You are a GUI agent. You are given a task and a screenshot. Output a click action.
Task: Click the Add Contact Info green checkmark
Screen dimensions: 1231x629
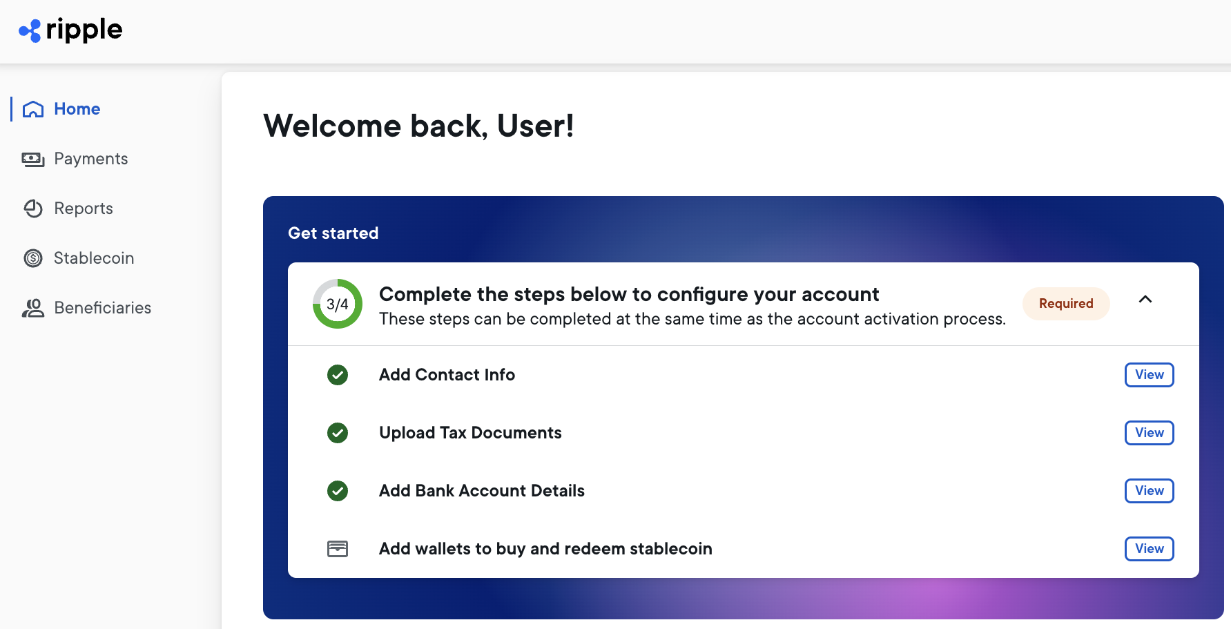point(337,375)
